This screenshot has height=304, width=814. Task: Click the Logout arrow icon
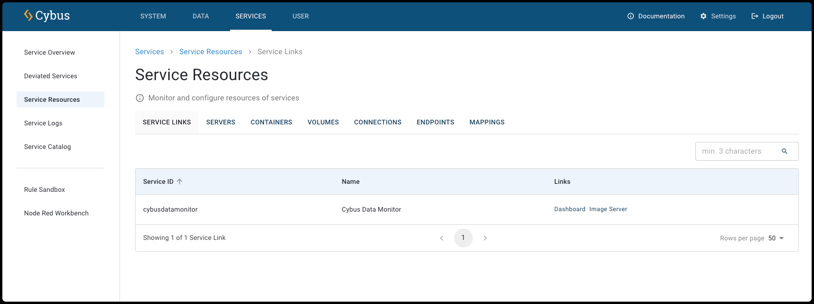(754, 16)
